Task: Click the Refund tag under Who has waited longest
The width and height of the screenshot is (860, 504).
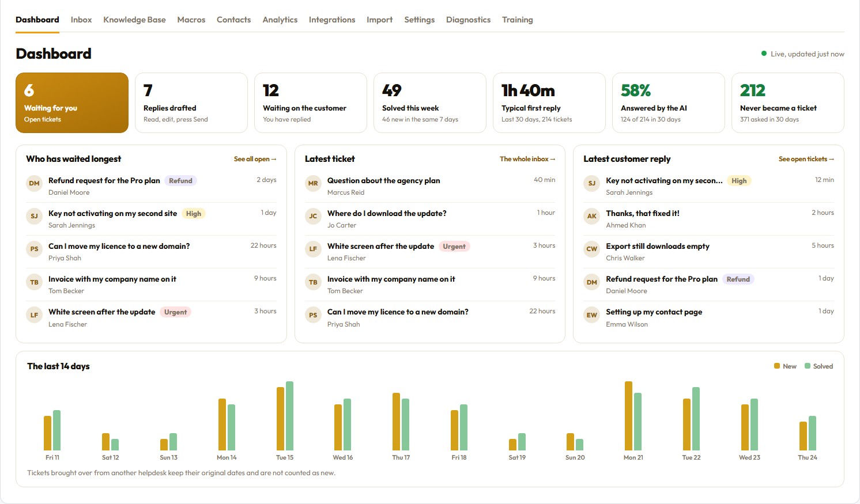Action: 180,181
